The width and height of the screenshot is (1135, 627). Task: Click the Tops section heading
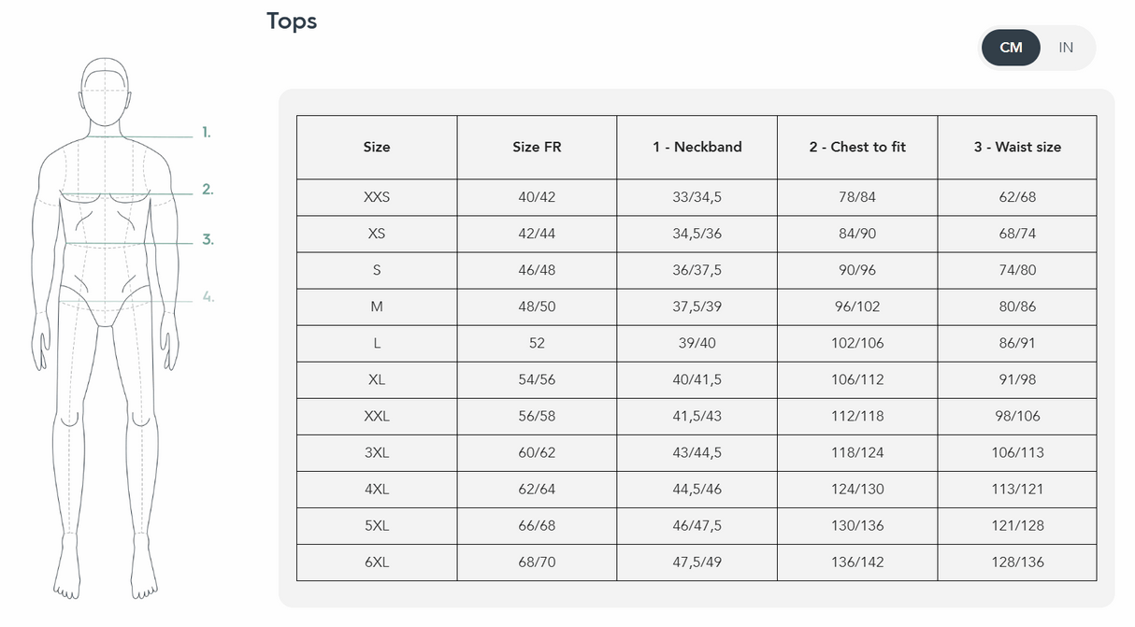292,21
